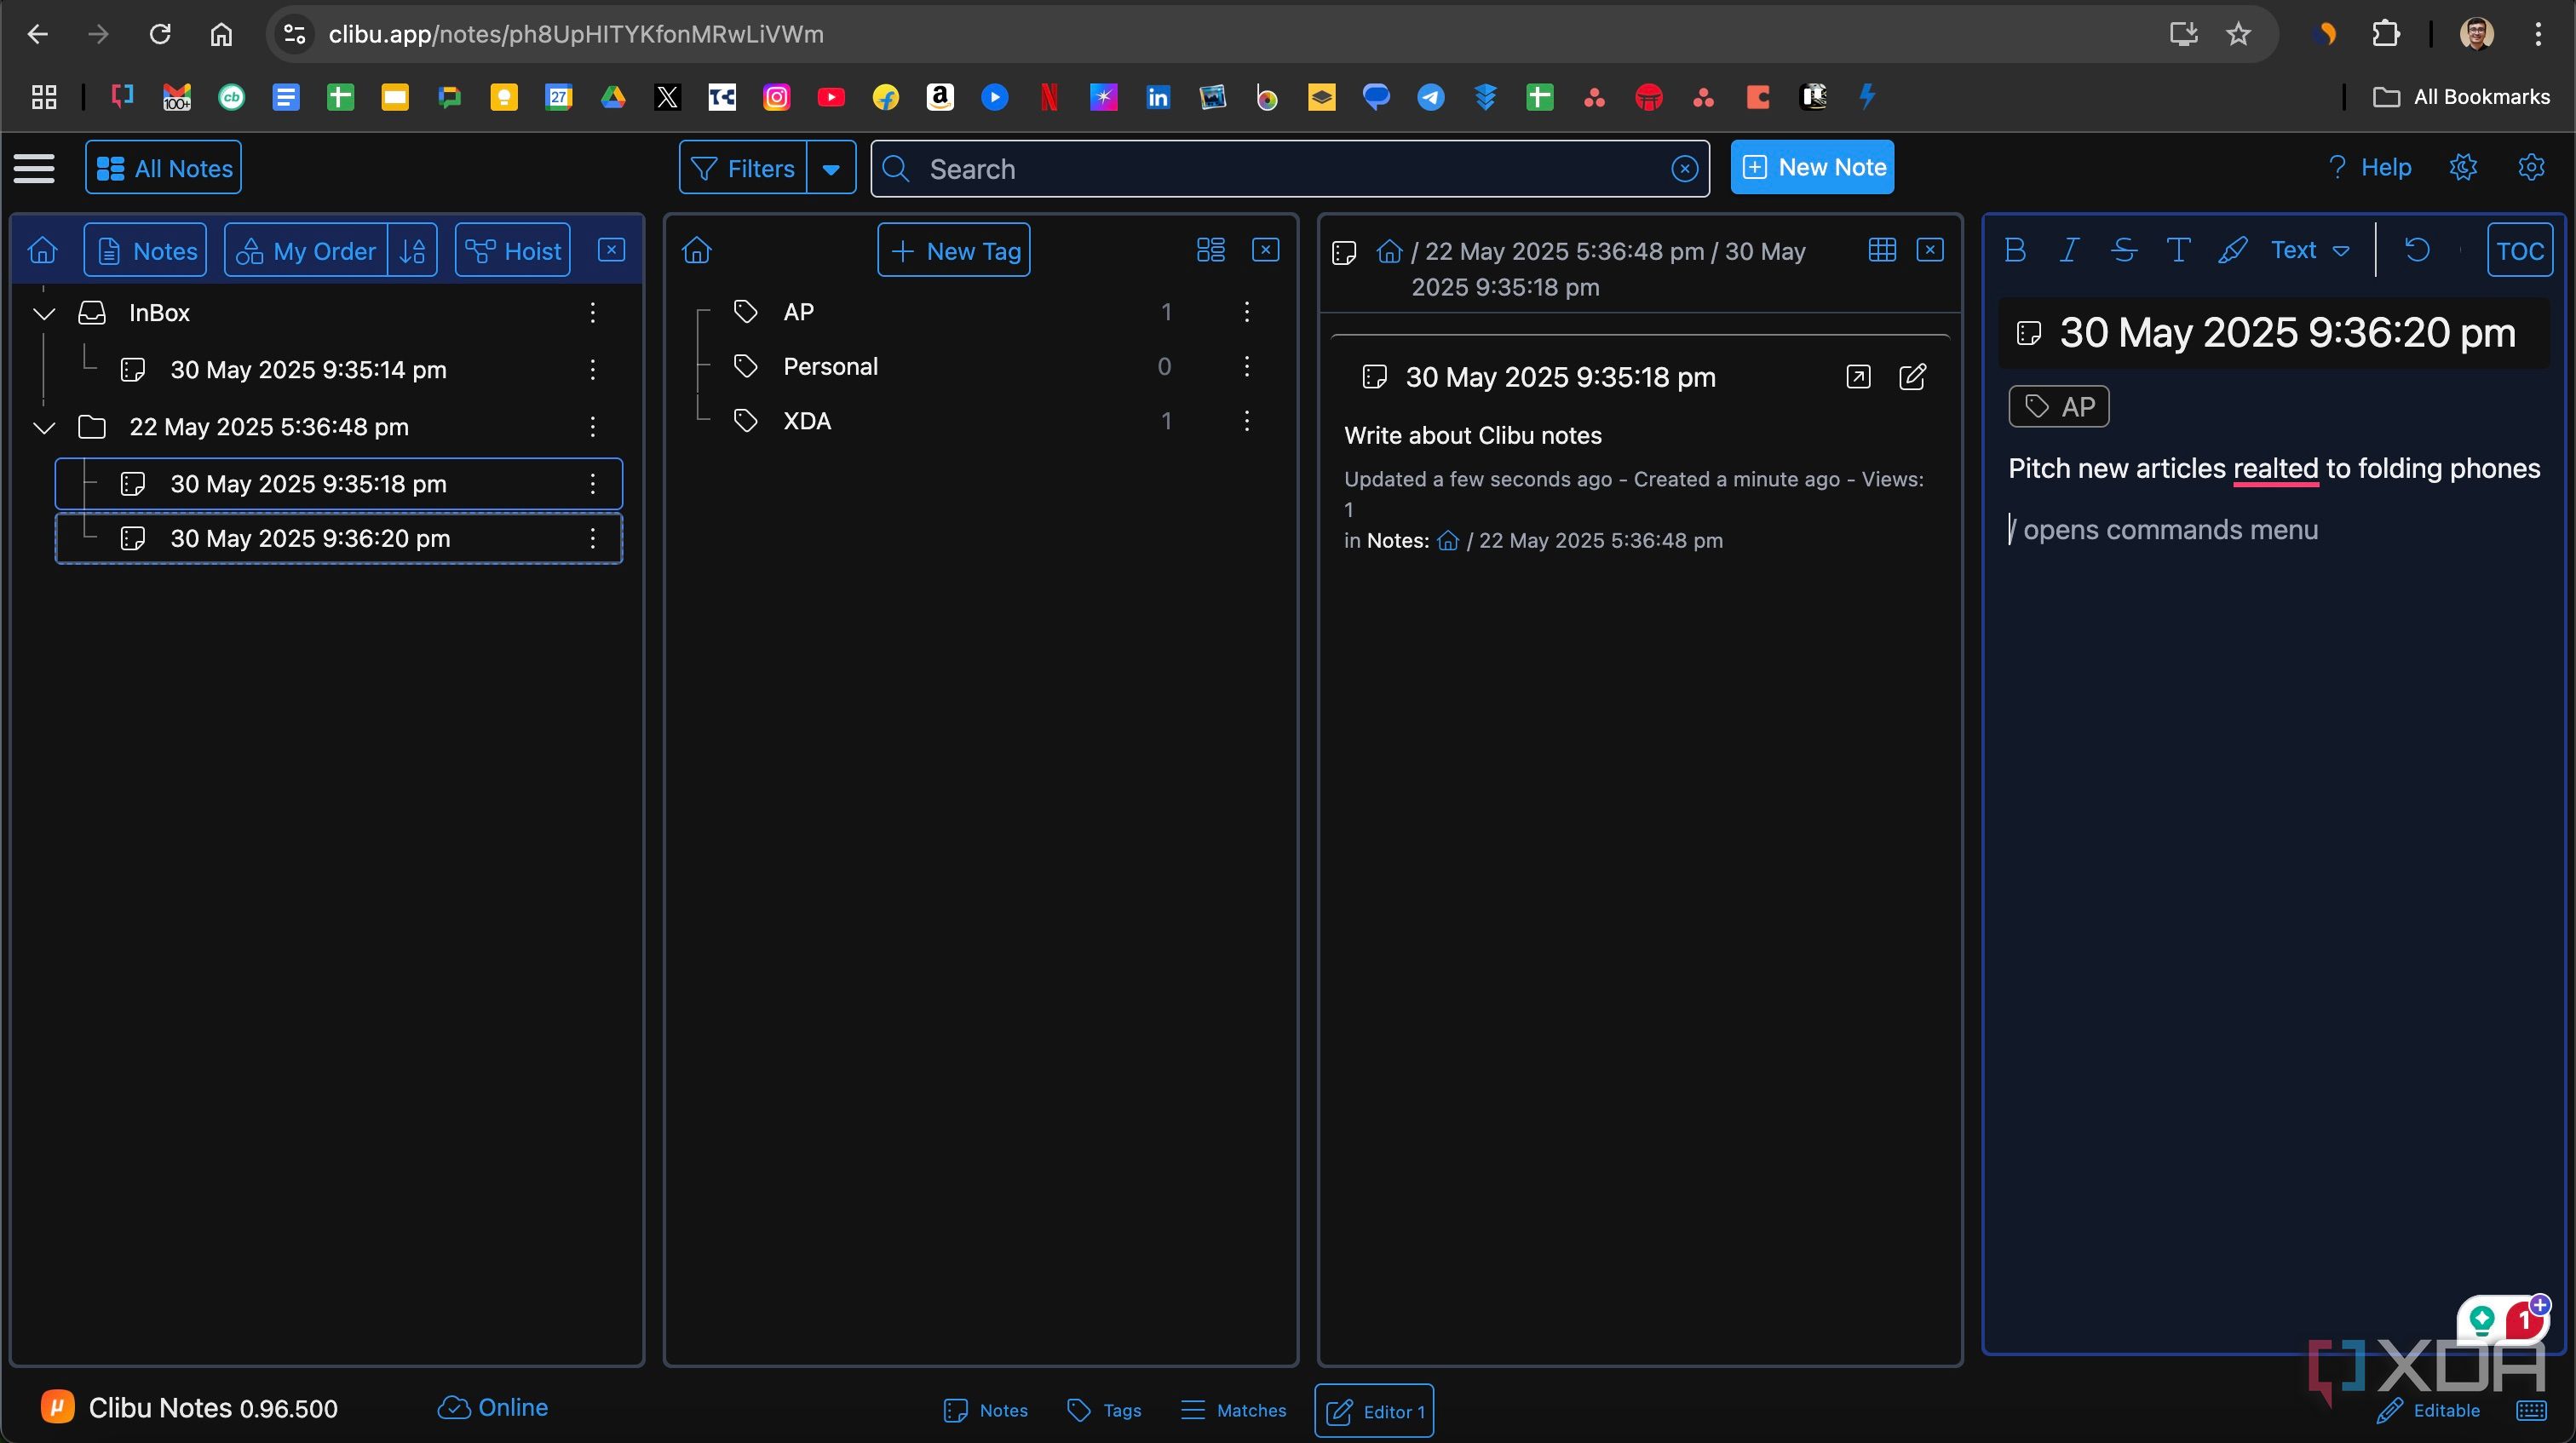Apply Strikethrough formatting

pos(2124,250)
